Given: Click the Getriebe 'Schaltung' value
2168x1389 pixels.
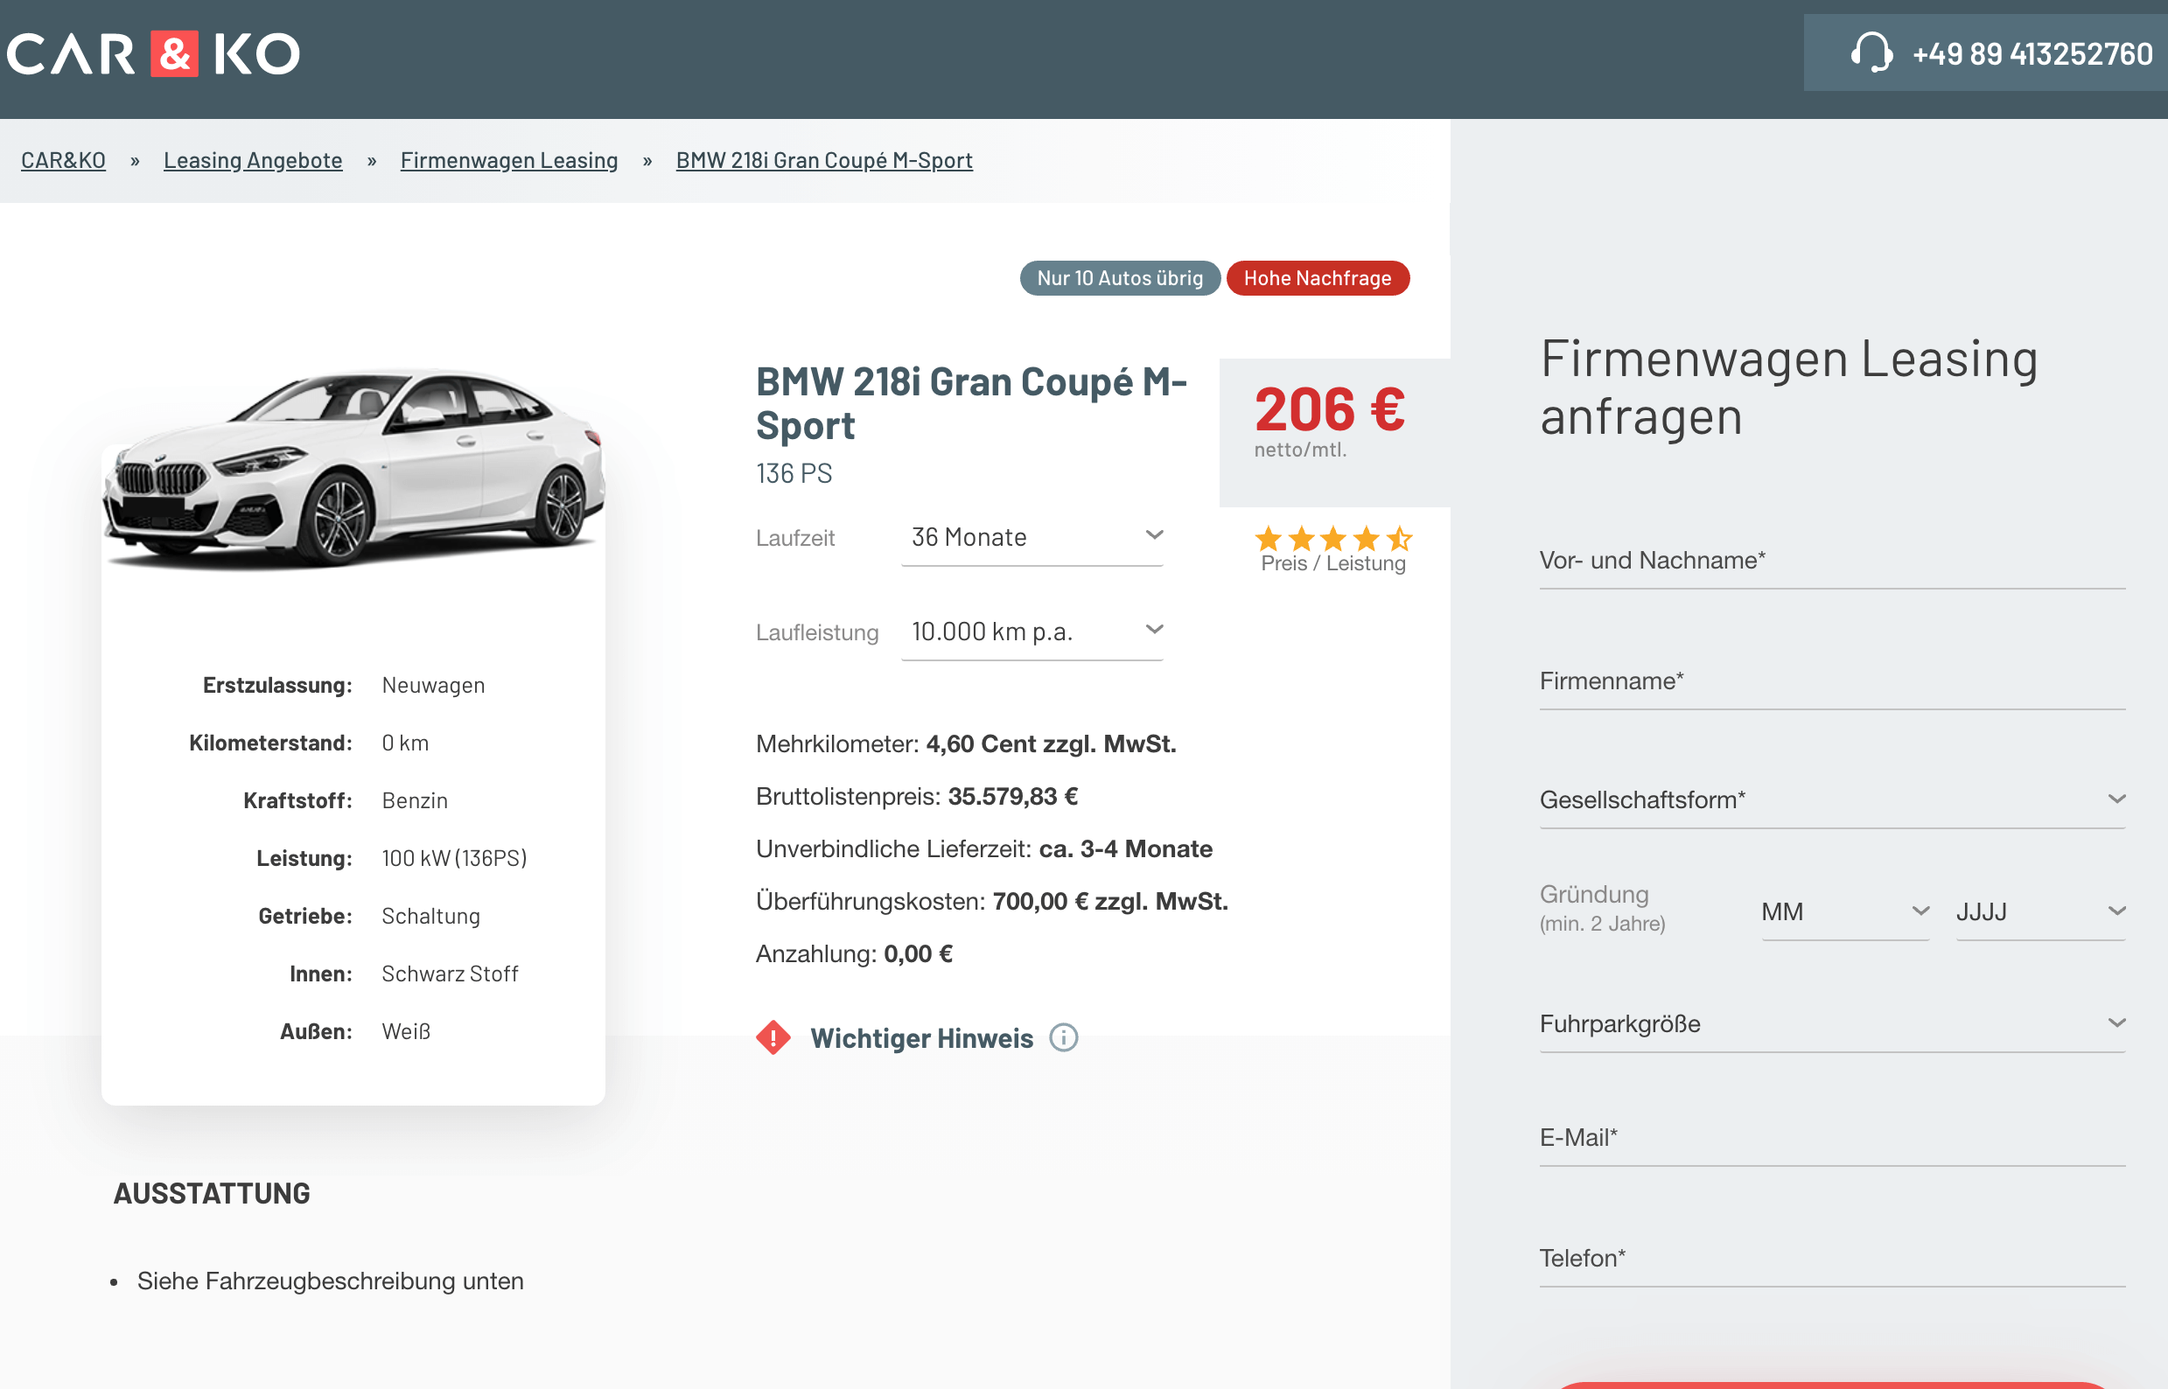Looking at the screenshot, I should point(430,917).
